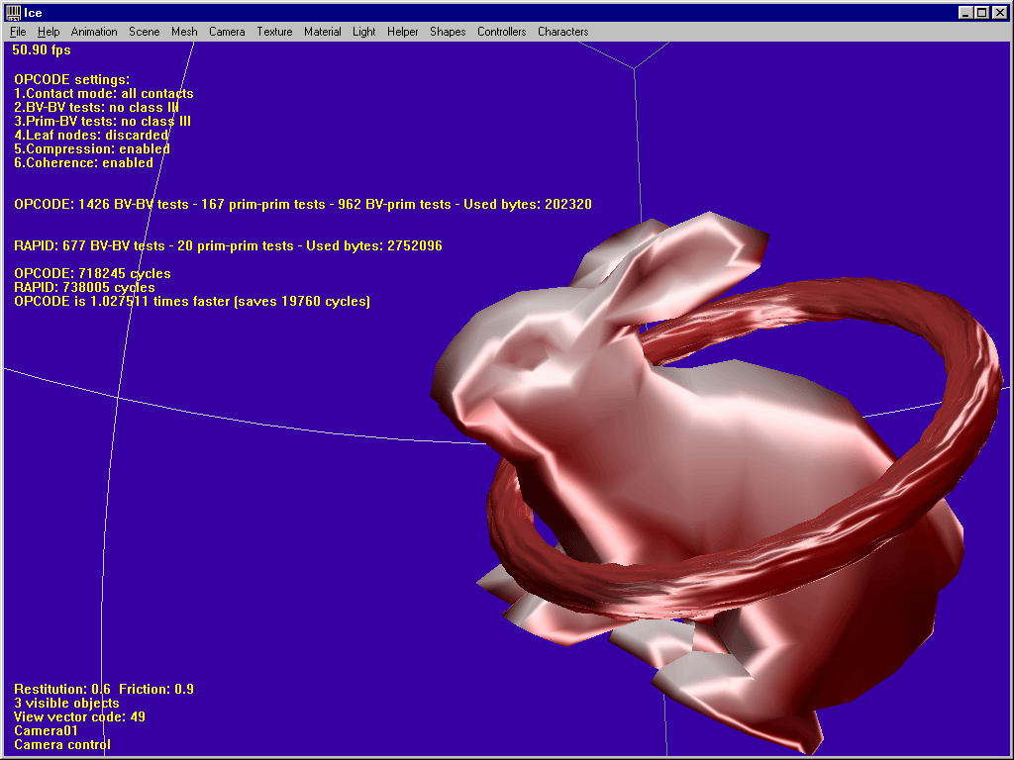Open the Help menu

pyautogui.click(x=49, y=32)
